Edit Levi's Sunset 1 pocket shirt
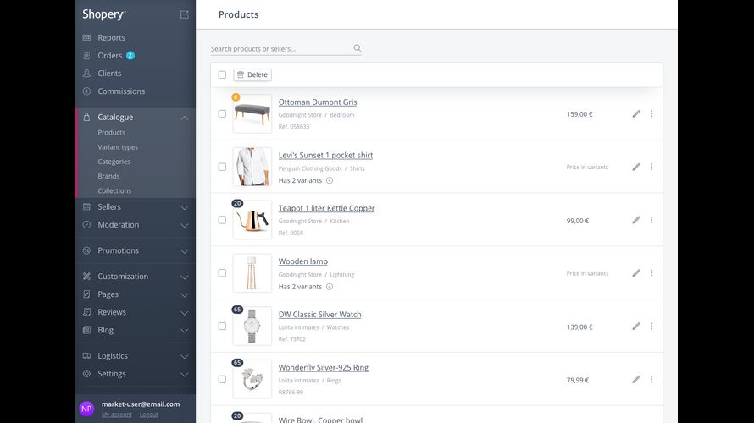The image size is (754, 423). coord(636,167)
